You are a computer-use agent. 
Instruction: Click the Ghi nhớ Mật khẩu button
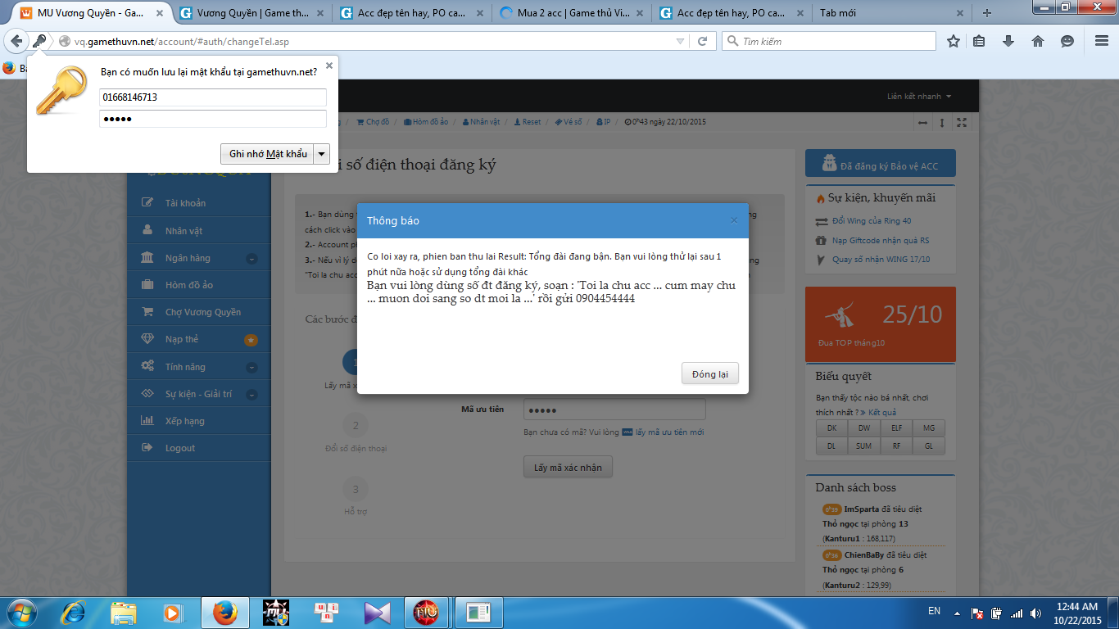tap(268, 154)
